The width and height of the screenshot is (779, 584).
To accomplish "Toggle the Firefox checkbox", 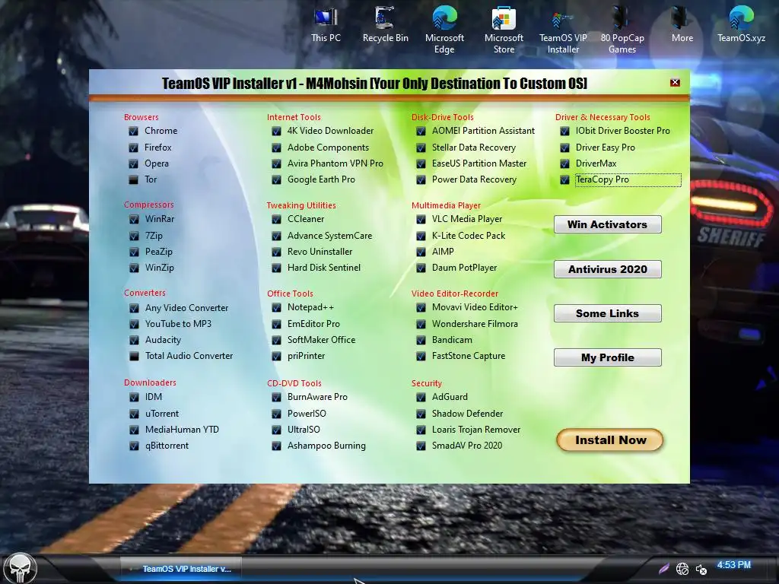I will (x=133, y=148).
